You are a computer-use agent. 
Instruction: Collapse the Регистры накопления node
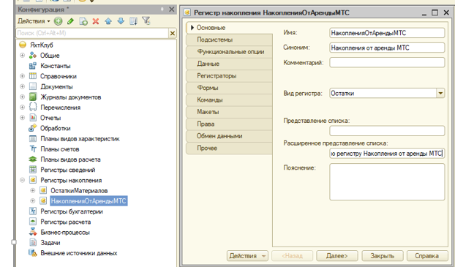[x=23, y=180]
